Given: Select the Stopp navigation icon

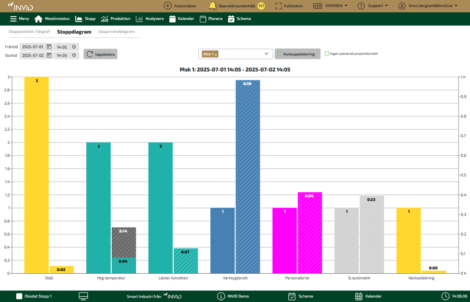Looking at the screenshot, I should click(x=78, y=18).
